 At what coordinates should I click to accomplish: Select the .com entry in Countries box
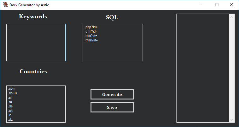[12, 88]
